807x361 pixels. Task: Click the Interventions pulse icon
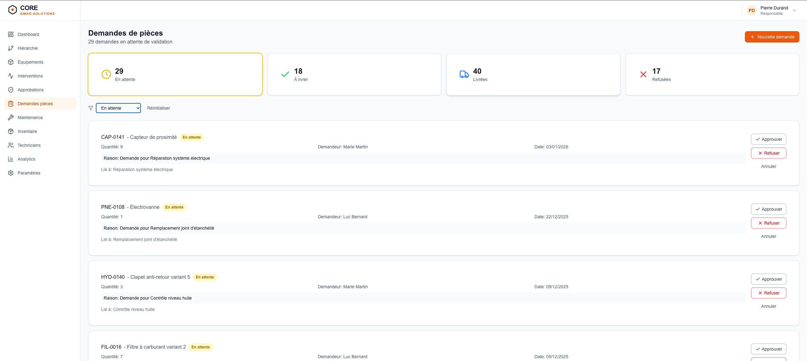pyautogui.click(x=11, y=76)
